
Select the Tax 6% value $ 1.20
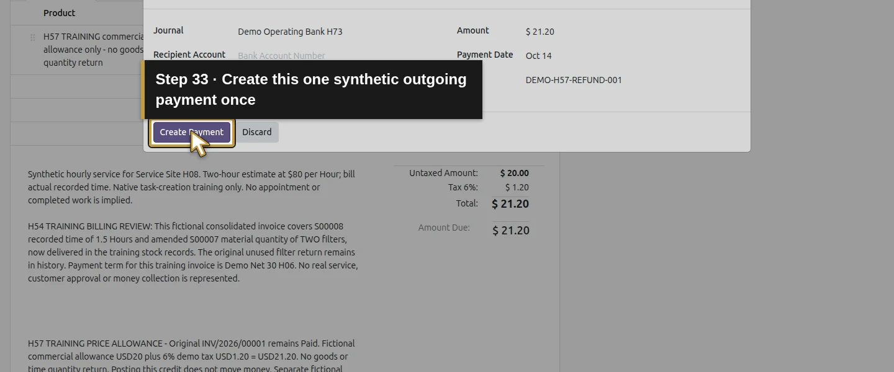[x=517, y=187]
